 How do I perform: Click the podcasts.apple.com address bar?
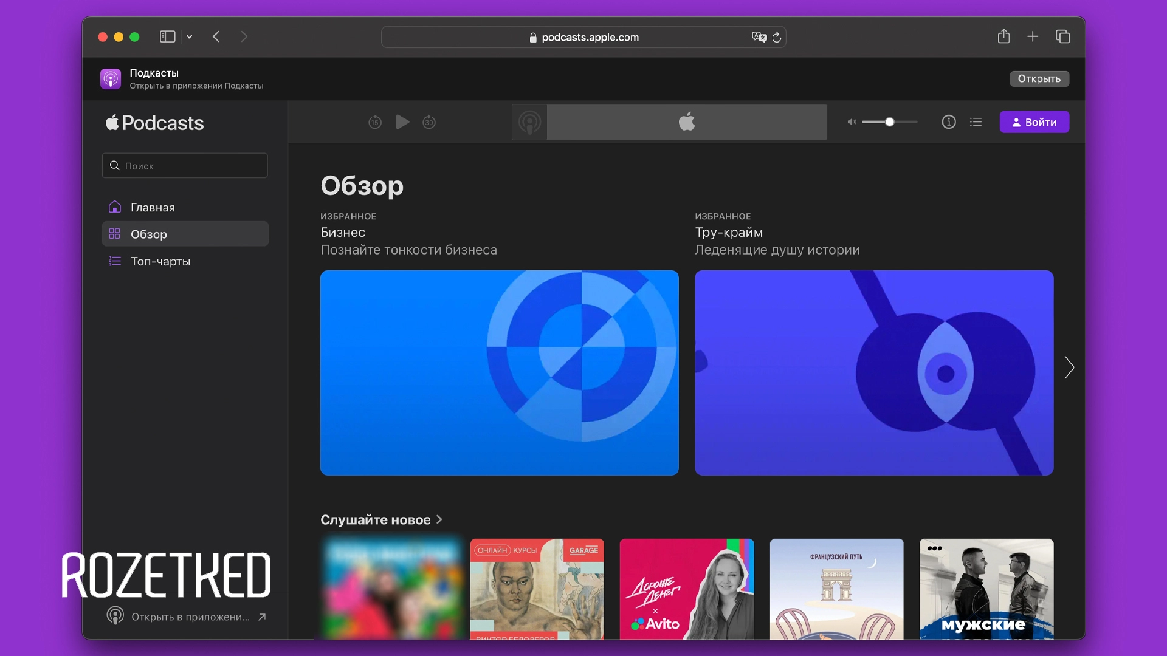(583, 37)
